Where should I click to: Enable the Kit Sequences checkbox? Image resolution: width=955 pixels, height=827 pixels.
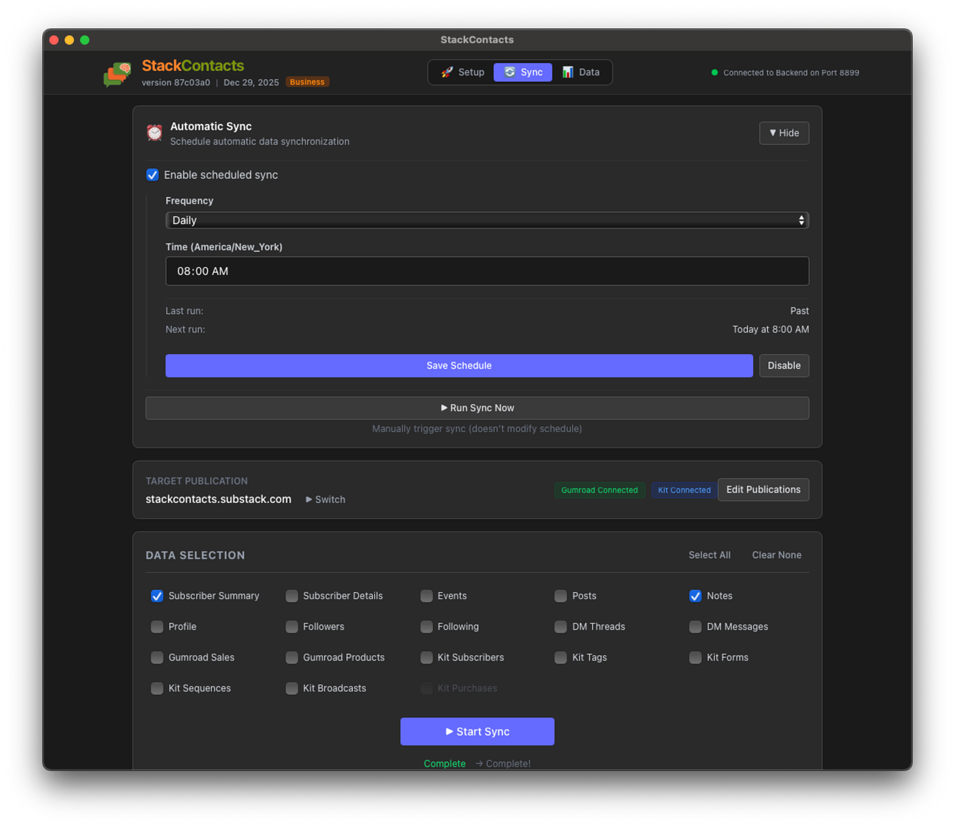coord(157,689)
